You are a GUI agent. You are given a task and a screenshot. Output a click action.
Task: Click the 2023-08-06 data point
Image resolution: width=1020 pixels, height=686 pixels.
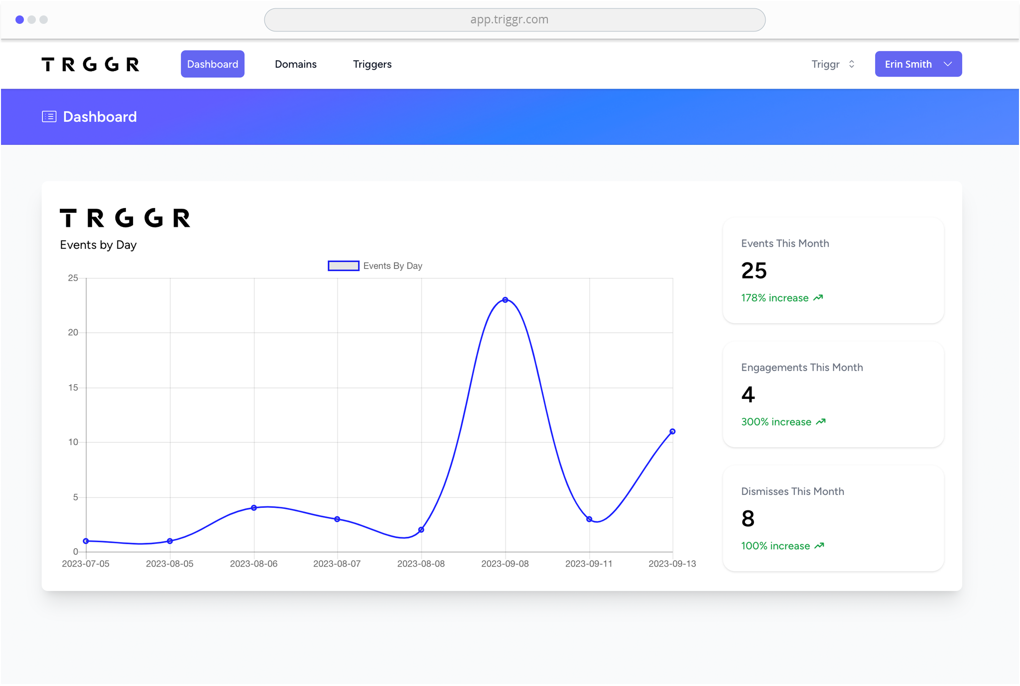[254, 508]
